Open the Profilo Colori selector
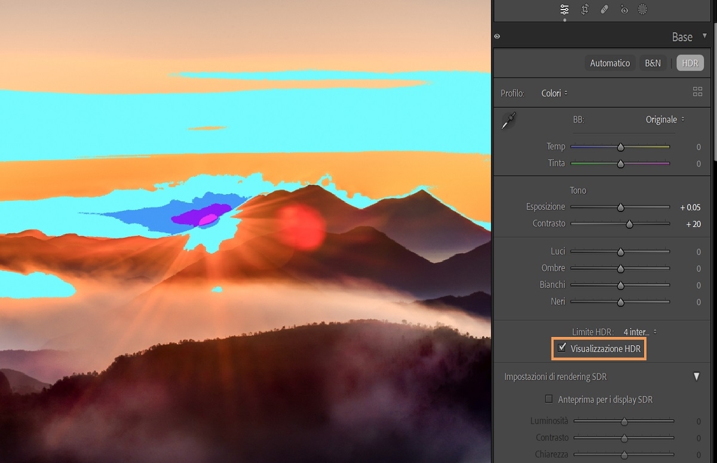The width and height of the screenshot is (717, 463). coord(553,93)
